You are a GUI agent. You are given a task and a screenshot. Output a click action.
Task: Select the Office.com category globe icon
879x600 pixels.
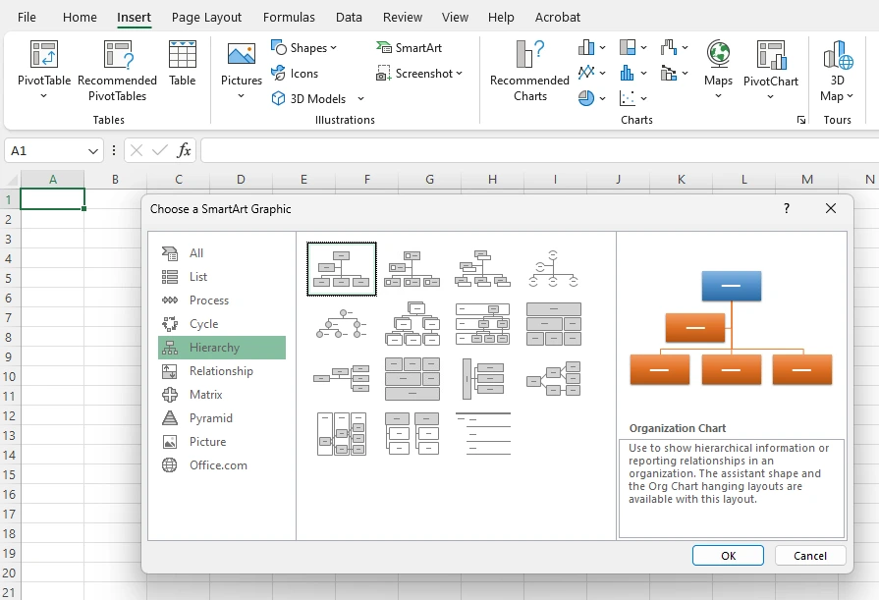(169, 464)
